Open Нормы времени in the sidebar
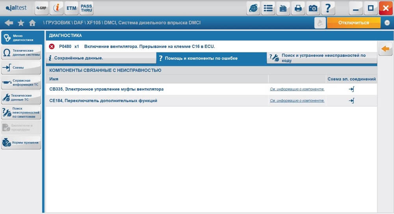This screenshot has height=214, width=394. pos(21,142)
